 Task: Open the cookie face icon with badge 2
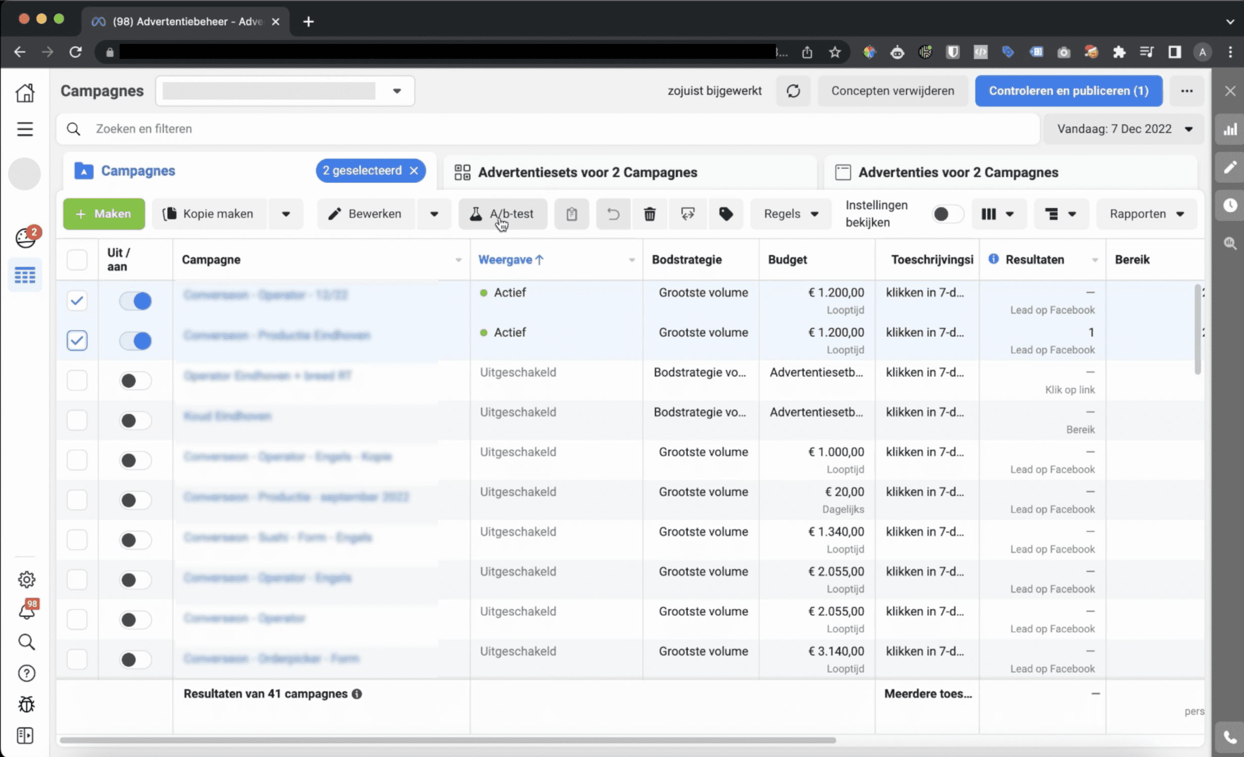(x=26, y=237)
